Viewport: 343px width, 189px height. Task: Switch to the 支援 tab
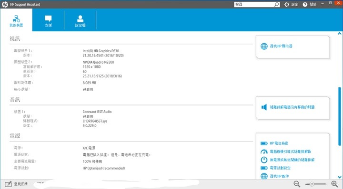tap(48, 21)
